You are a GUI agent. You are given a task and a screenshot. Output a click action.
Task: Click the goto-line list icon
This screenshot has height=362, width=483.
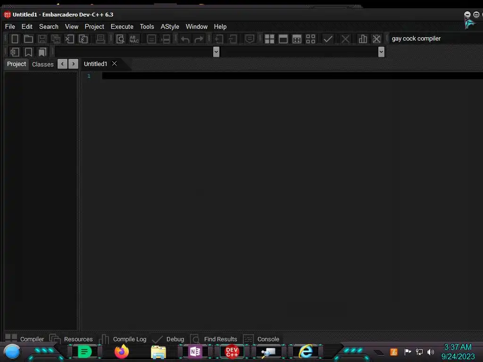tap(151, 39)
